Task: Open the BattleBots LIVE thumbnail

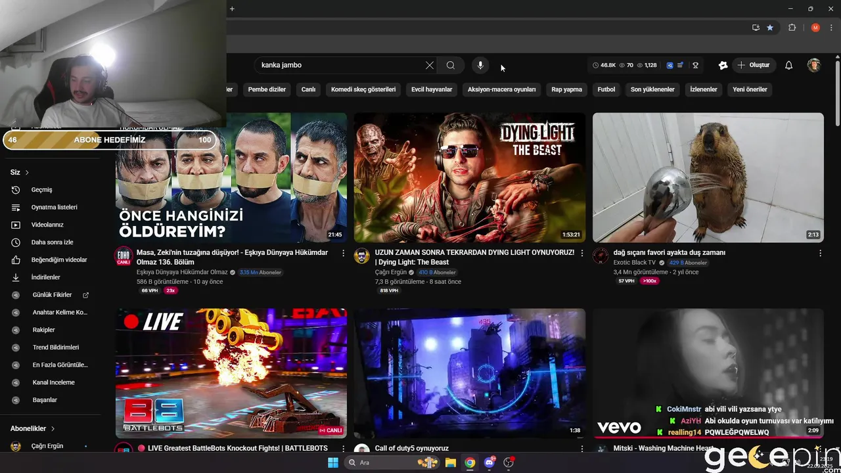Action: pos(231,373)
